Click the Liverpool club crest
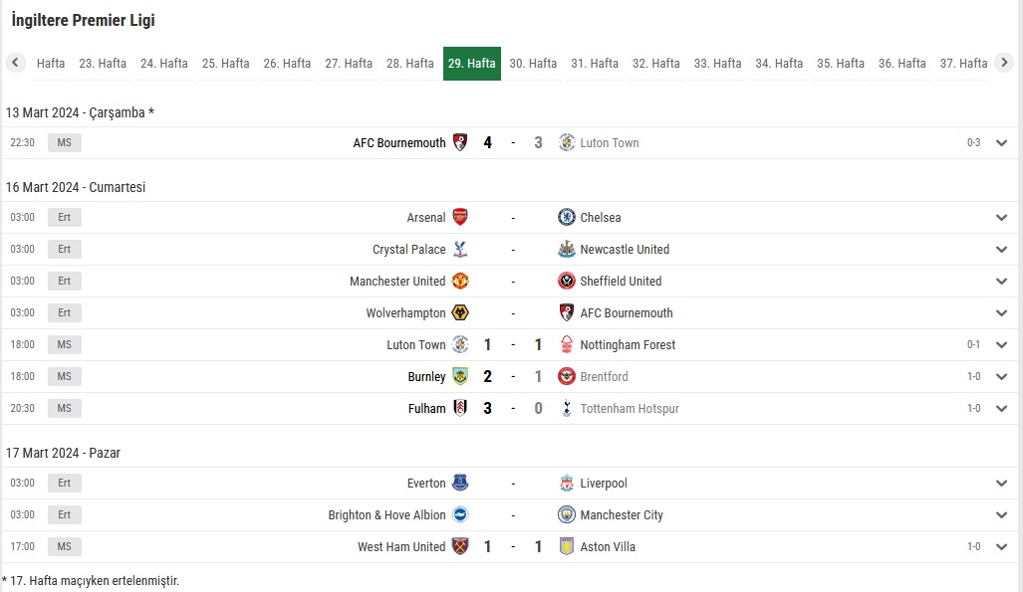 pos(567,484)
